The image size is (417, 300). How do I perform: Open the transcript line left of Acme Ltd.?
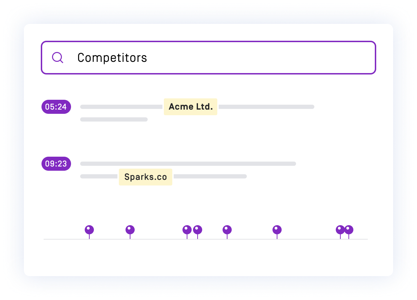121,107
